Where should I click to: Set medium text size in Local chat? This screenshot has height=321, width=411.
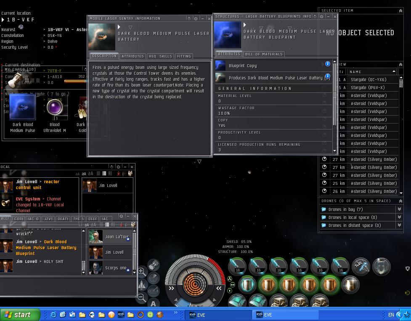(x=84, y=174)
